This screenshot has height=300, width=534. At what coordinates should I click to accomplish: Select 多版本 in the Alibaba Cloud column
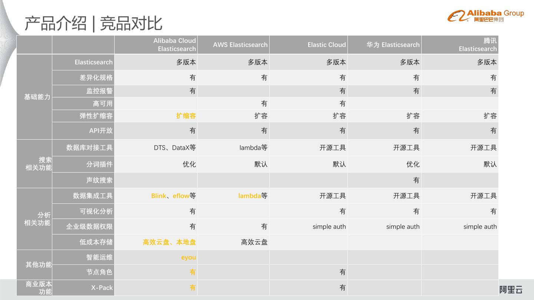(186, 62)
